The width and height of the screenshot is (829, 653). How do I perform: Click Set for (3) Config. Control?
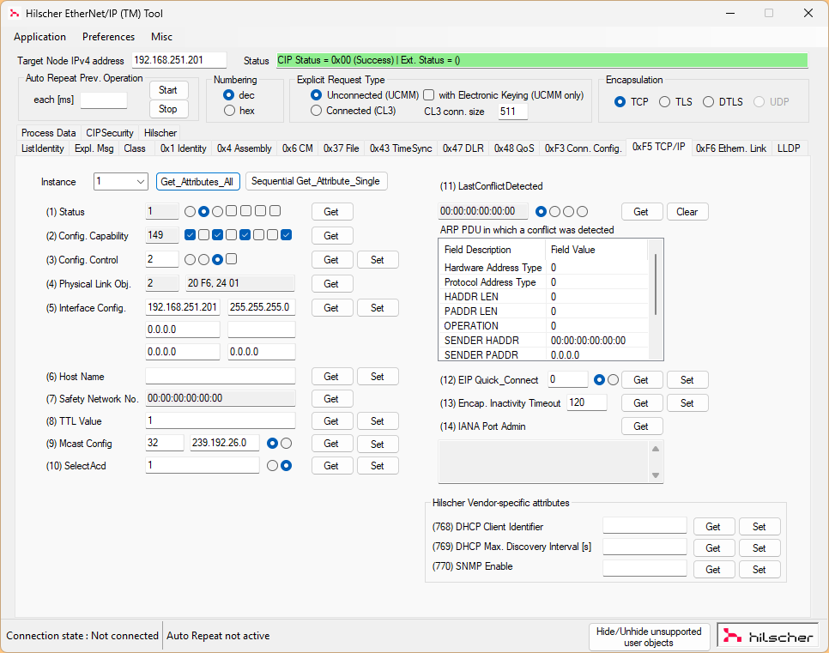[x=378, y=260]
